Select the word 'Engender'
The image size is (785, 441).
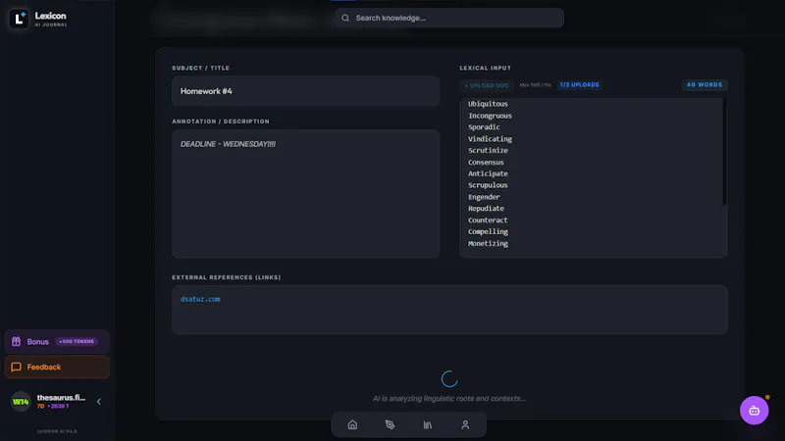tap(484, 197)
